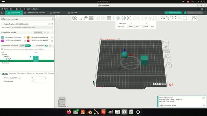Click the Плотность заполнения value field

click(39, 78)
